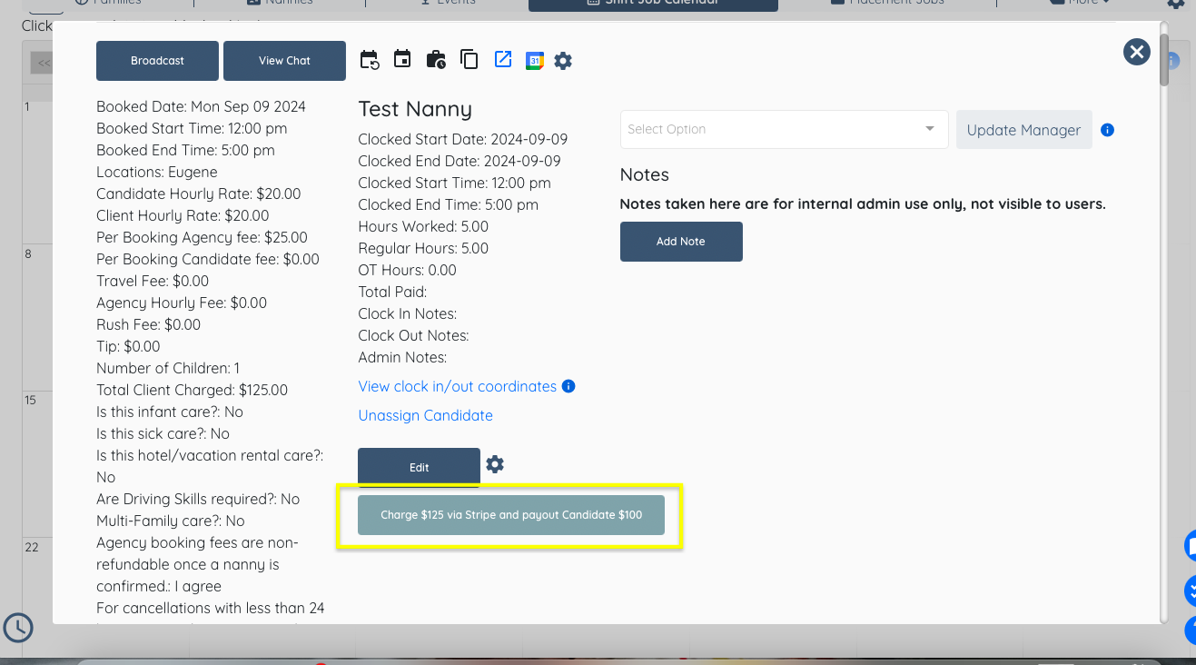Open gear settings beside Google Calendar icon
The width and height of the screenshot is (1196, 665).
tap(563, 61)
